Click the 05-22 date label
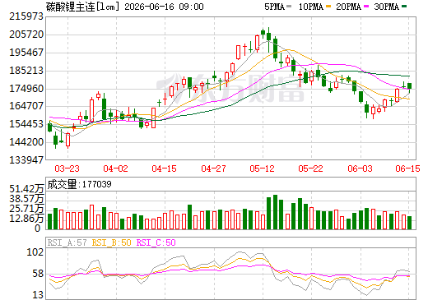428x300 pixels. pyautogui.click(x=311, y=168)
